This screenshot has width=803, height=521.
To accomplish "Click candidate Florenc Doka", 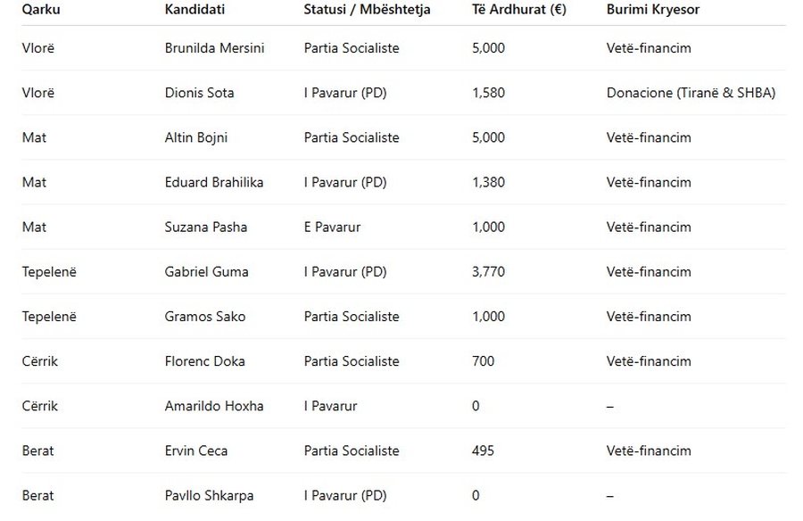I will [204, 361].
